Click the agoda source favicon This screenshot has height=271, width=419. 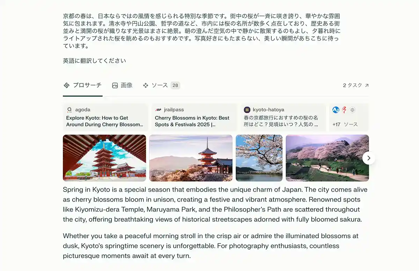click(x=69, y=110)
